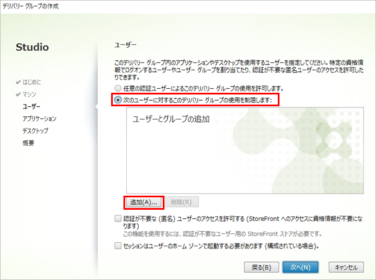376x280 pixels.
Task: Click the checkmark icon beside マシン
Action: (x=18, y=94)
